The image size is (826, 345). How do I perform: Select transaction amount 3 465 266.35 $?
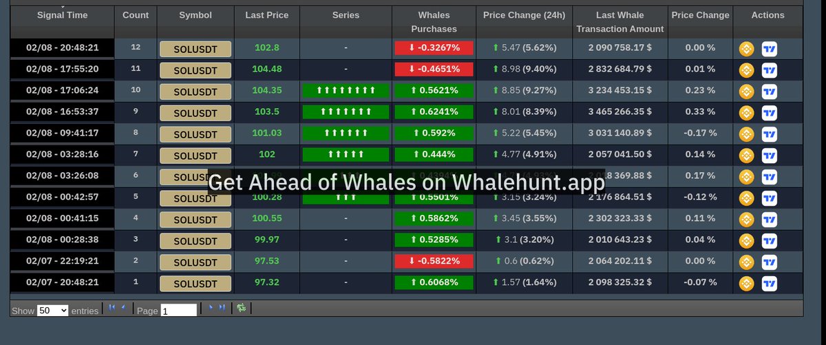620,112
